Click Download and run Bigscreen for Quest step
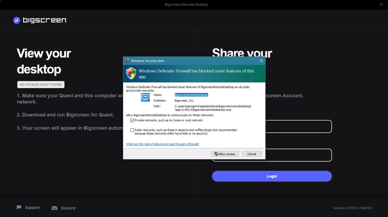388x217 pixels. coord(65,115)
